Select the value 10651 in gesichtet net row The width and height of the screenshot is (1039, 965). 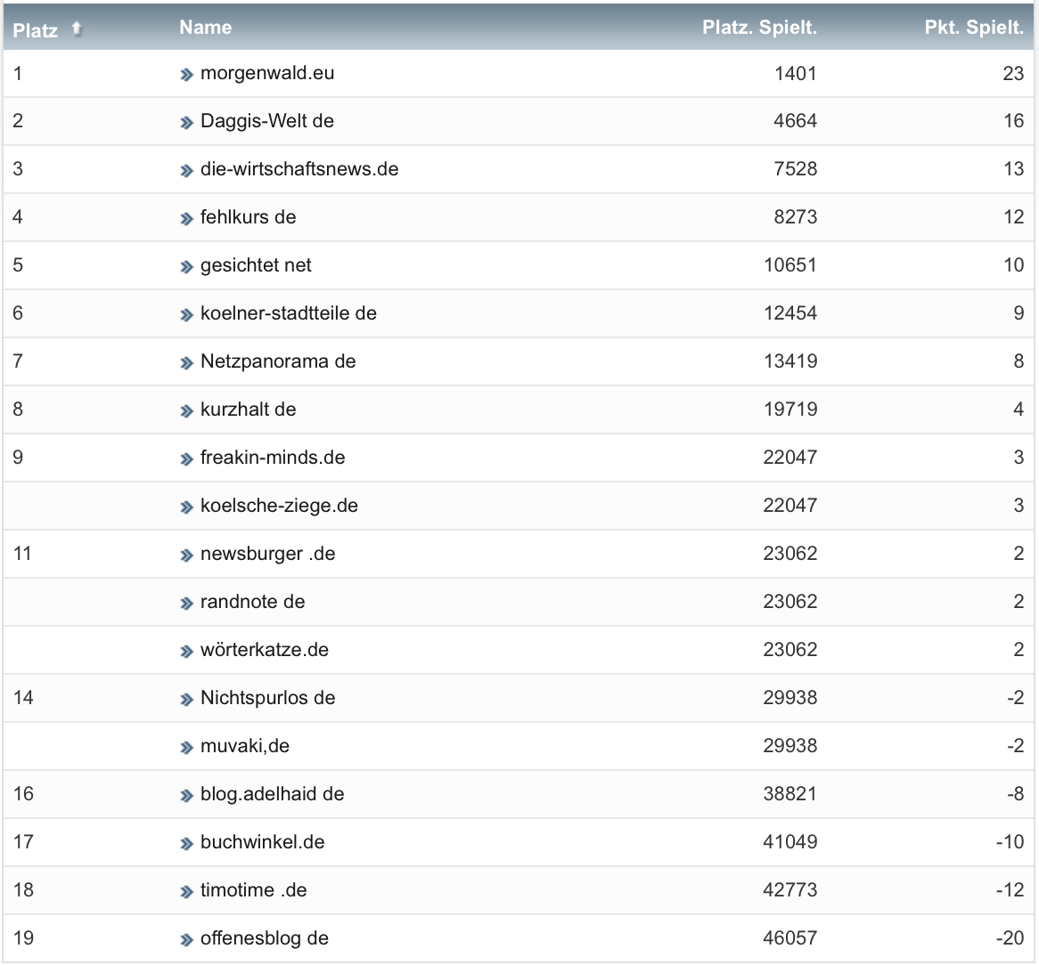click(789, 265)
